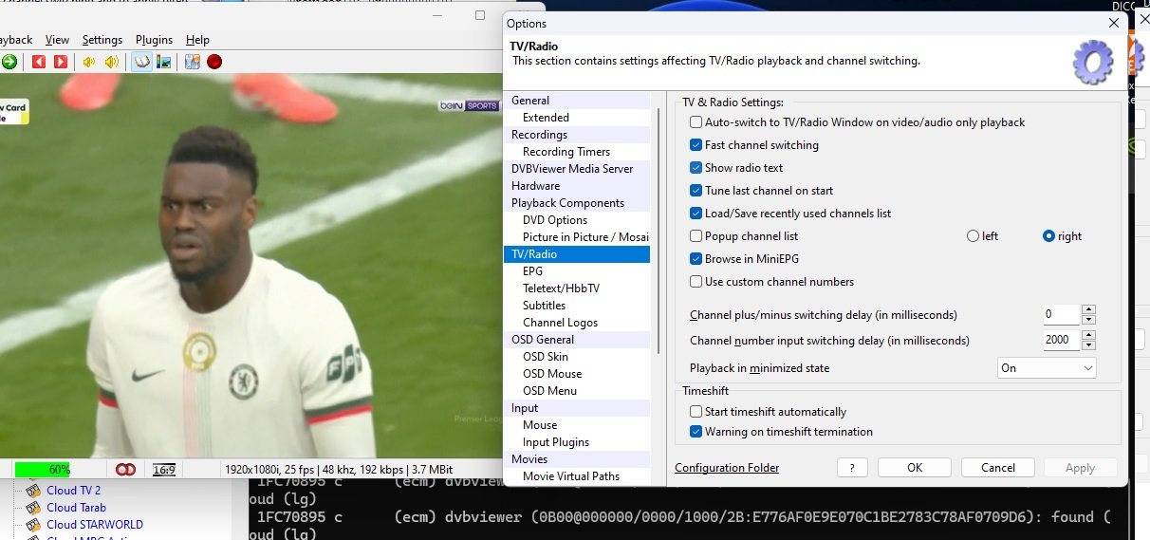The height and width of the screenshot is (540, 1150).
Task: Toggle Browse in MiniEPG checkbox
Action: pyautogui.click(x=696, y=259)
